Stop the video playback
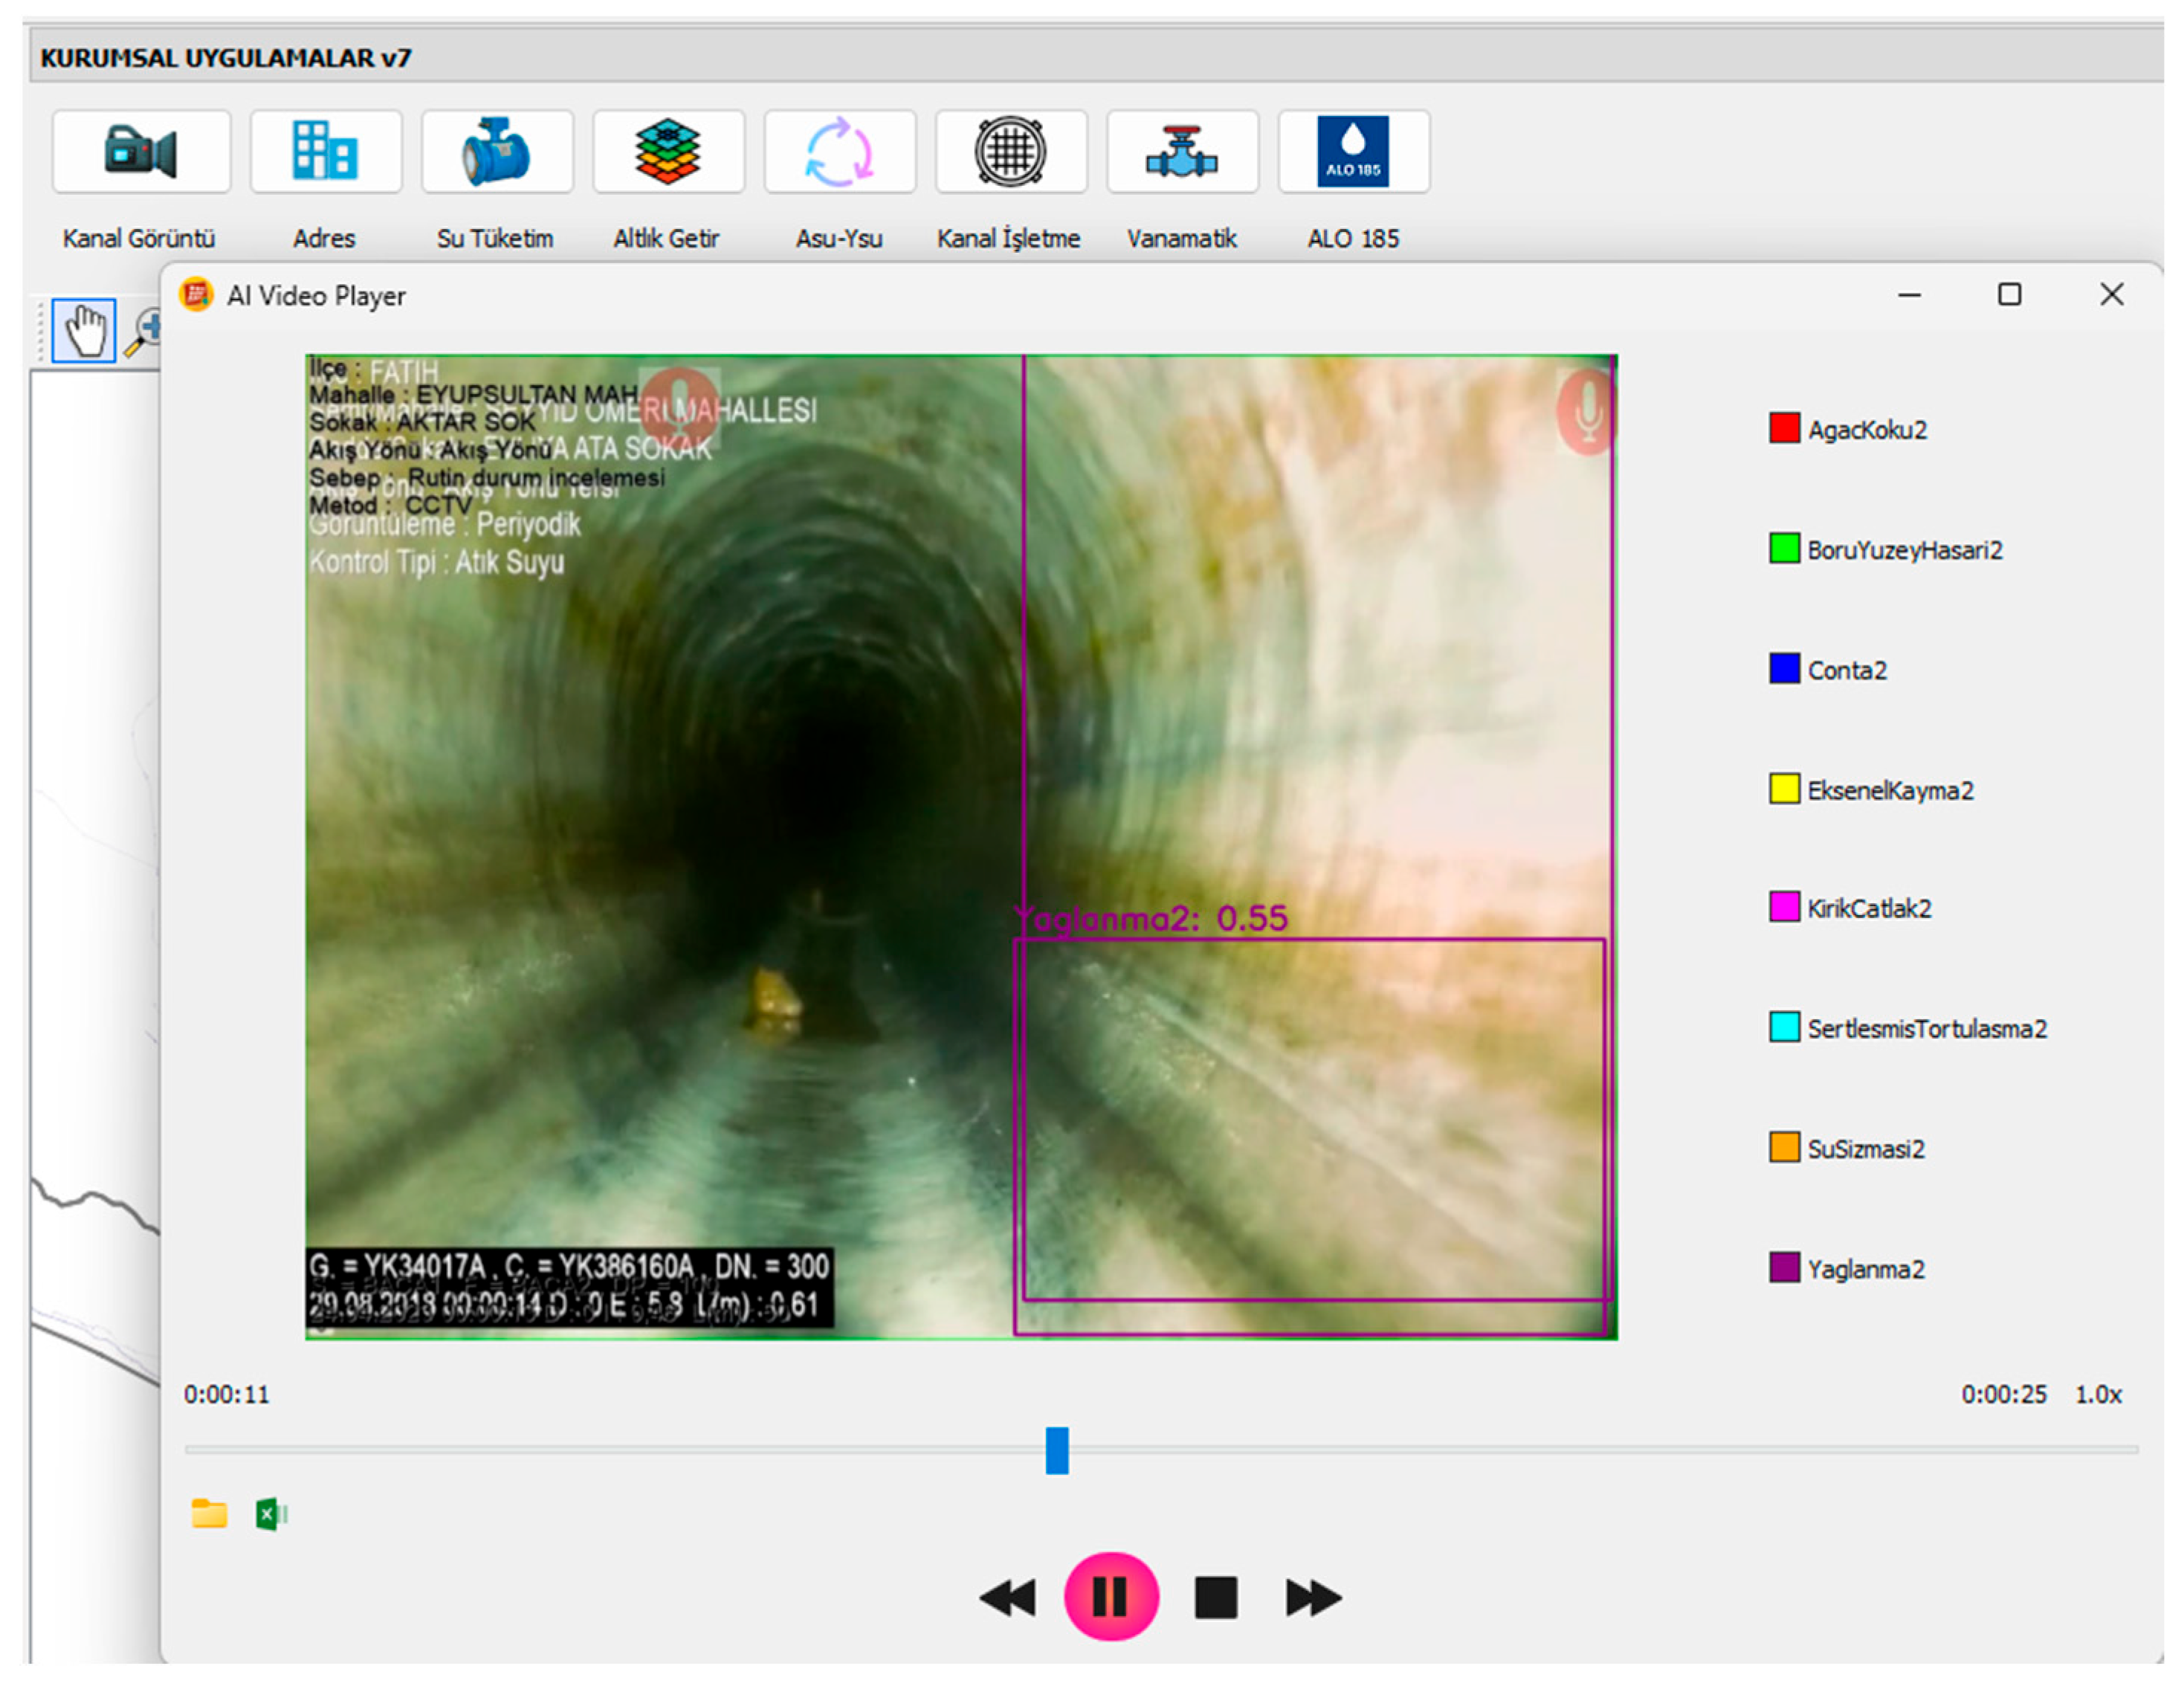The width and height of the screenshot is (2184, 1689). click(1215, 1597)
